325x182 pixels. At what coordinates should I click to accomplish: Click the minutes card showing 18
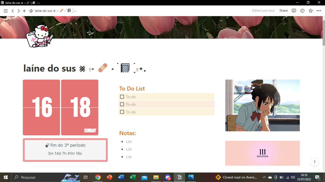(x=80, y=107)
